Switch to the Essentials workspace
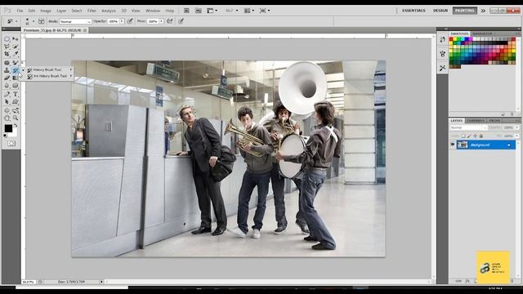 point(413,11)
